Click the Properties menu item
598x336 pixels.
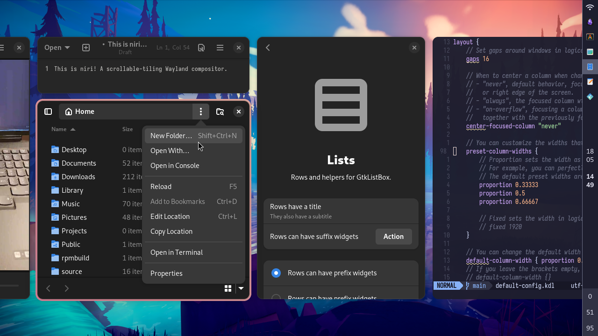(x=166, y=273)
